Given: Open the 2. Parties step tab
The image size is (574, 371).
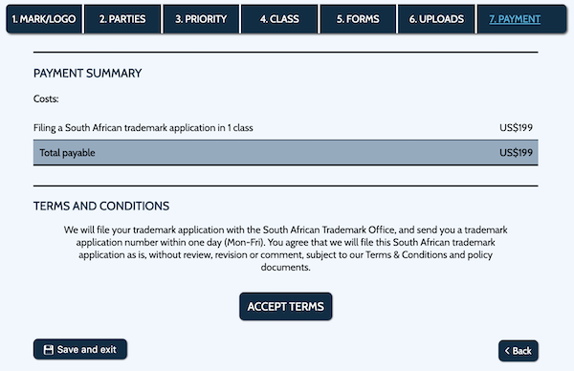Looking at the screenshot, I should click(122, 19).
